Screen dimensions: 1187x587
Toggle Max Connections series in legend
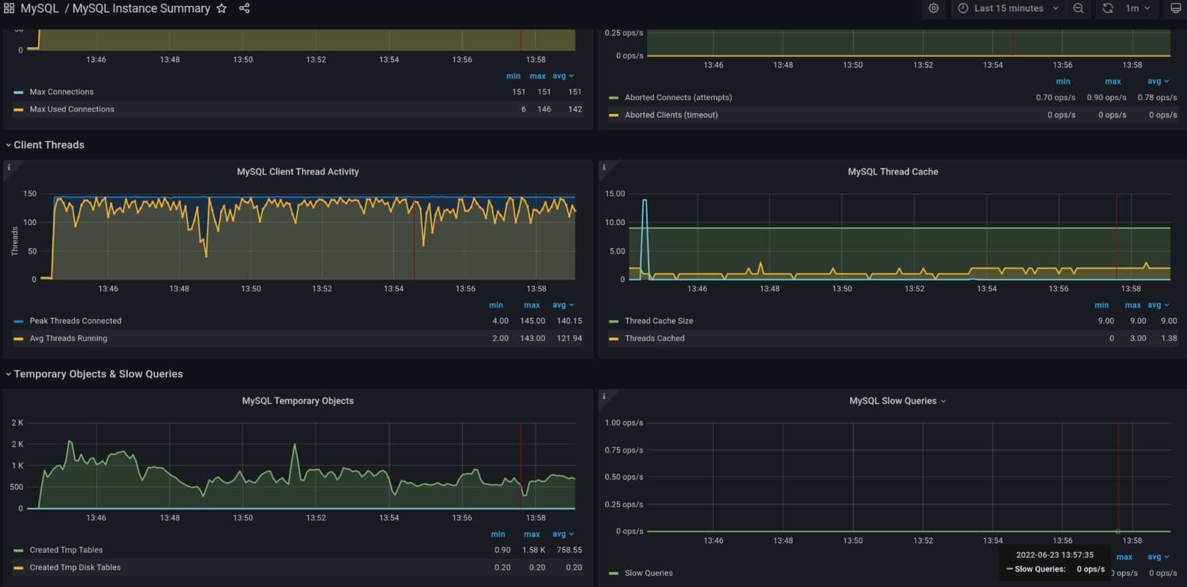tap(62, 92)
